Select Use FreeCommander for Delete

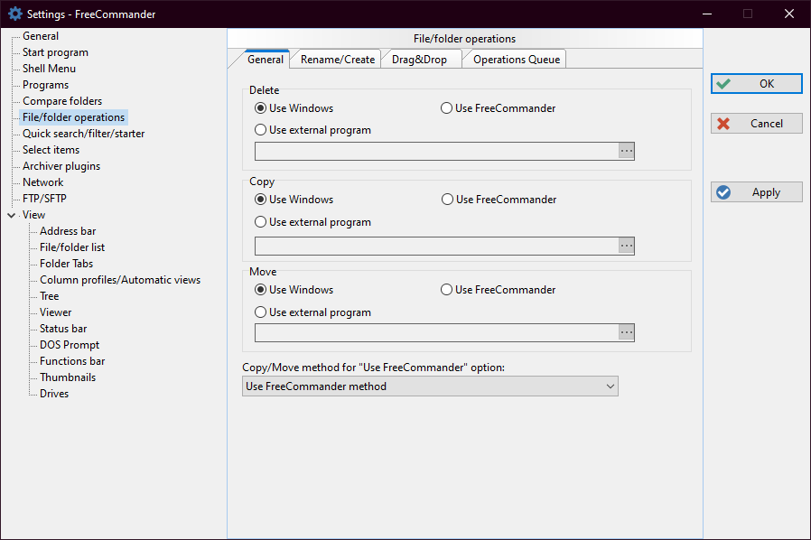point(447,108)
